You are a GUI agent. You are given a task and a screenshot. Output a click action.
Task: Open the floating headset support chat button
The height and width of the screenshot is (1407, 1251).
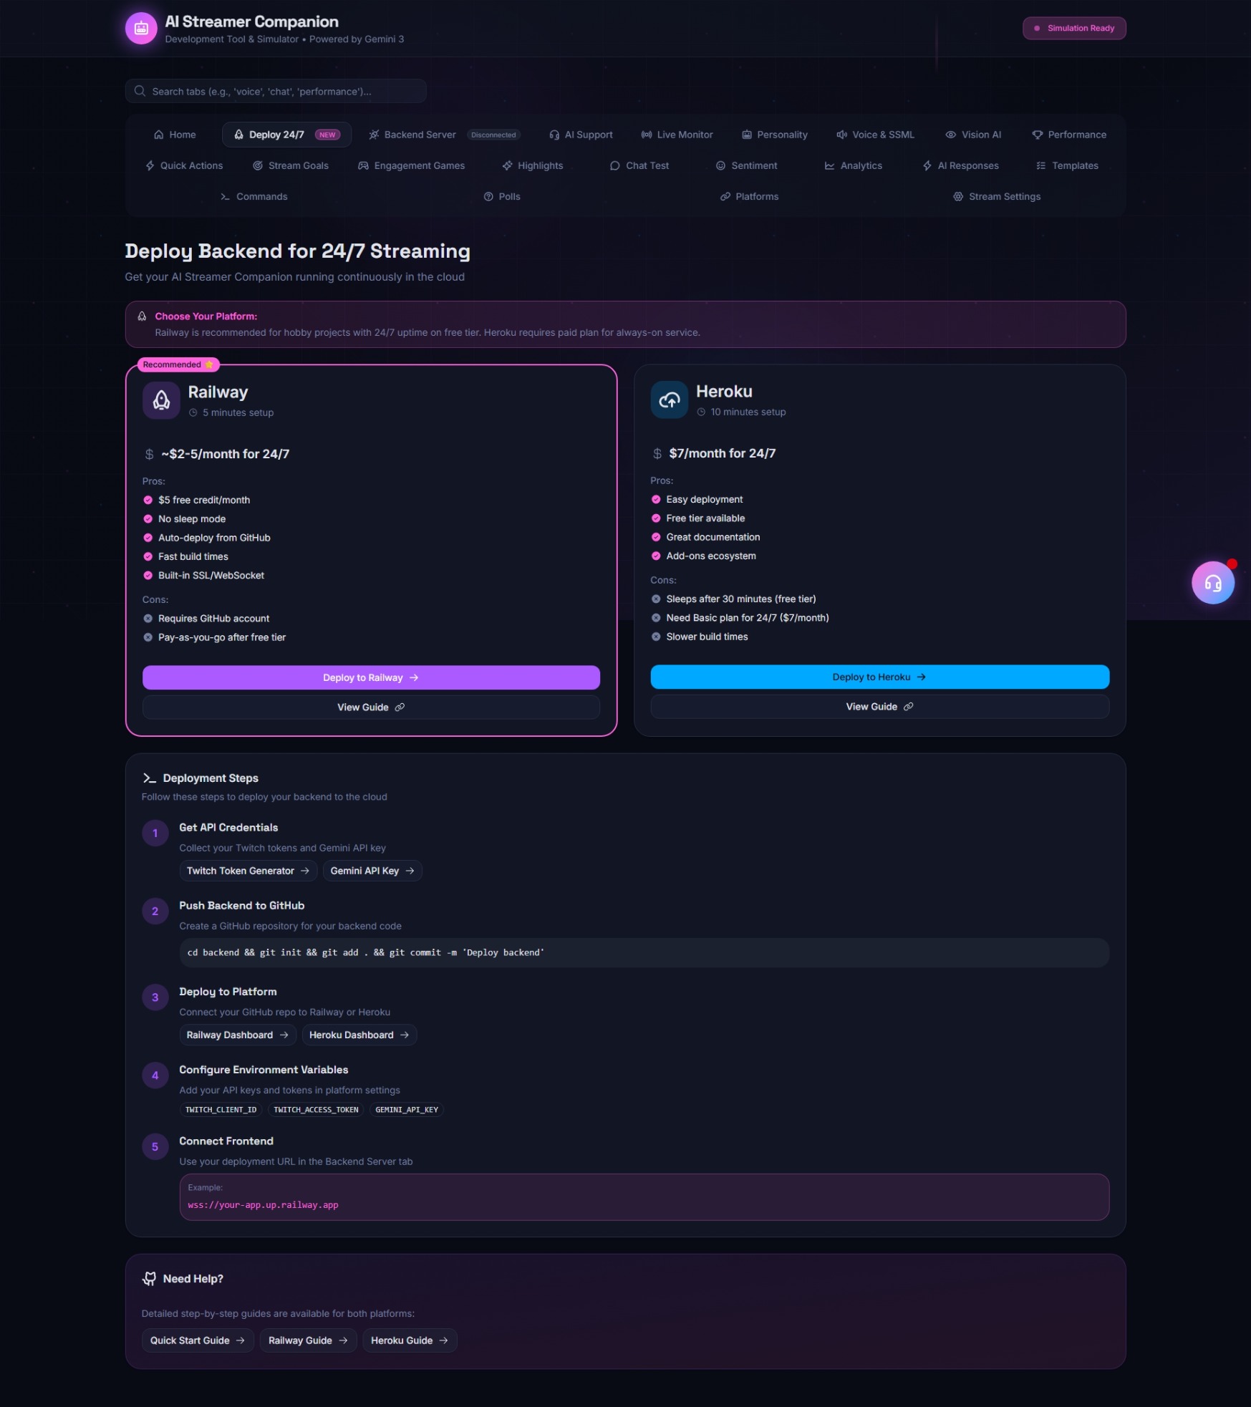1212,583
